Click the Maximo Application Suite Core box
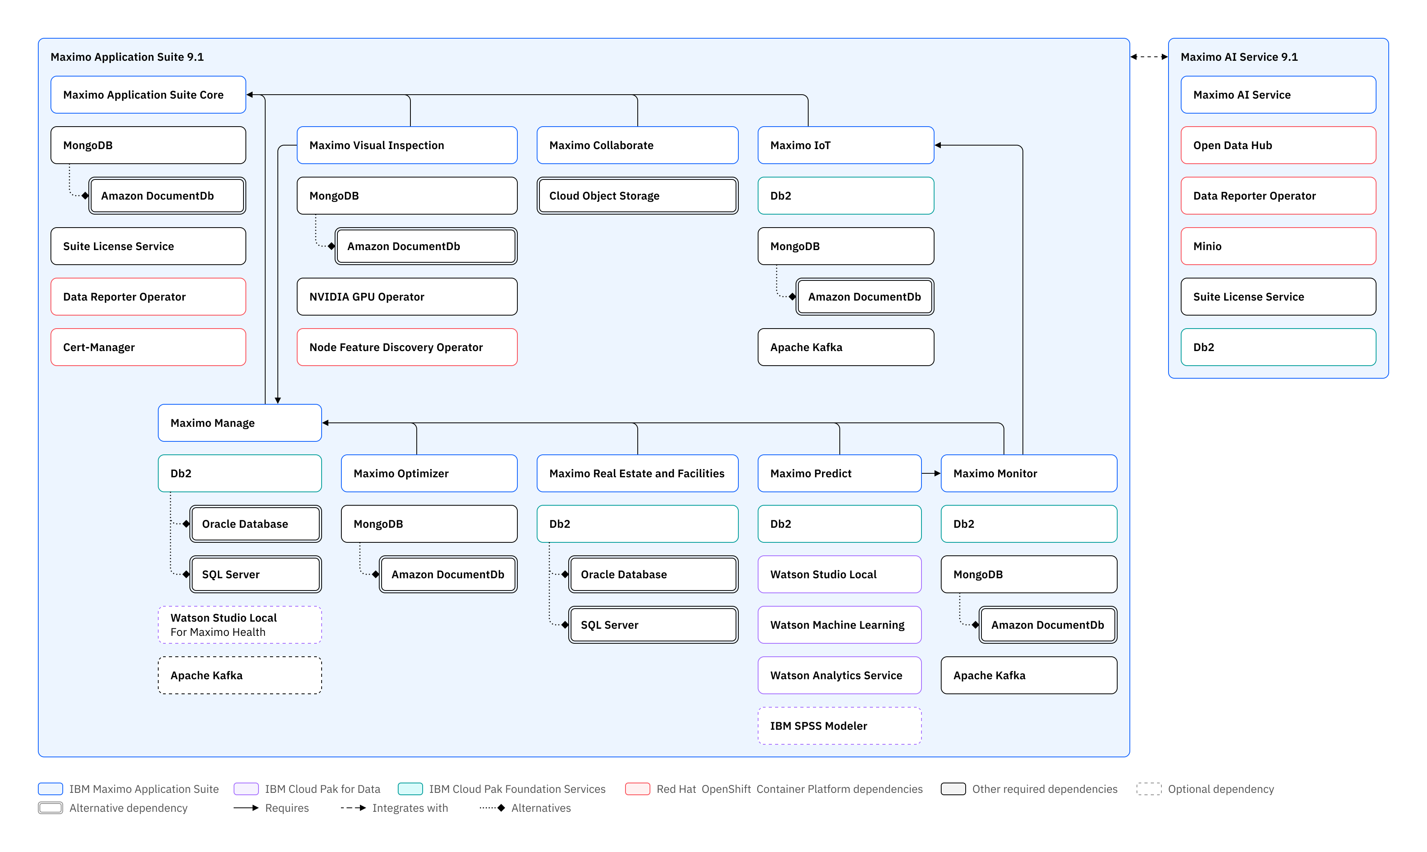This screenshot has height=852, width=1427. tap(148, 95)
